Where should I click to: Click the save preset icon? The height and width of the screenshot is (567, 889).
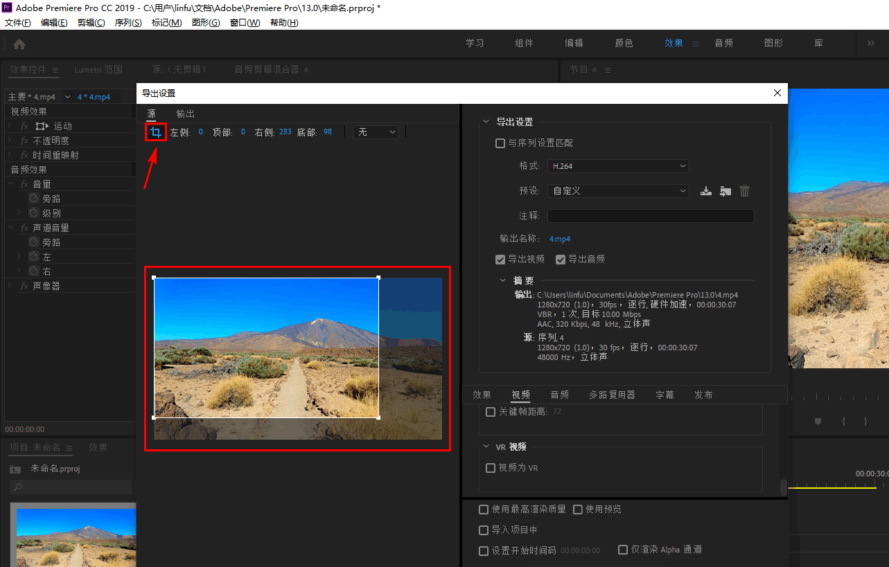705,190
